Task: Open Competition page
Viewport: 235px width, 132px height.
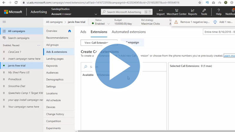Action: [53, 121]
